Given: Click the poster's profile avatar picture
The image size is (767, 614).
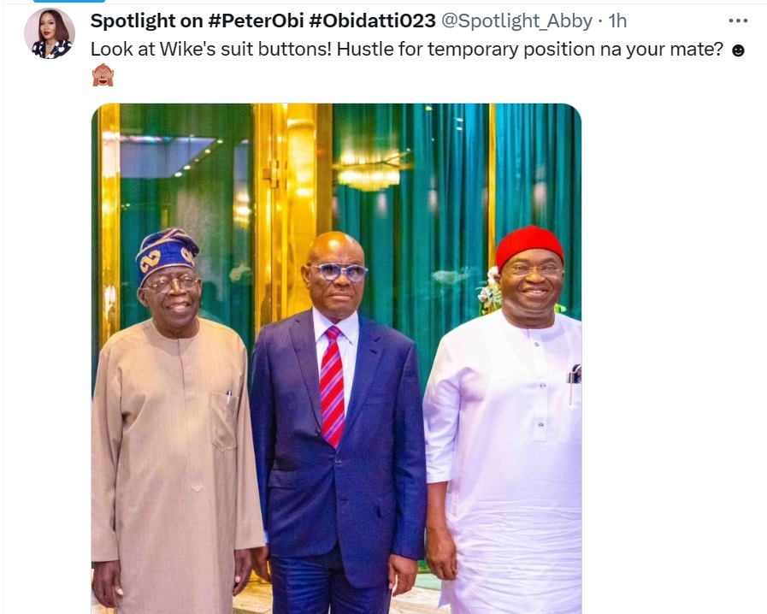Looking at the screenshot, I should point(50,34).
